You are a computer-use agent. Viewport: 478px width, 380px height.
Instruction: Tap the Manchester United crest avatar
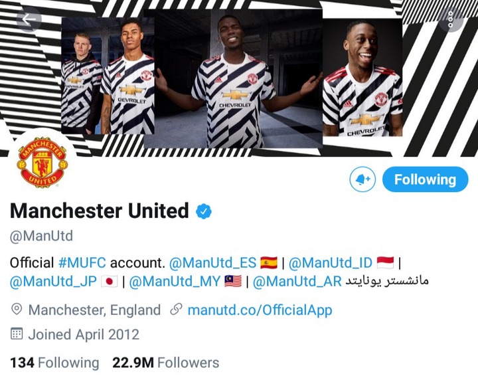coord(42,163)
